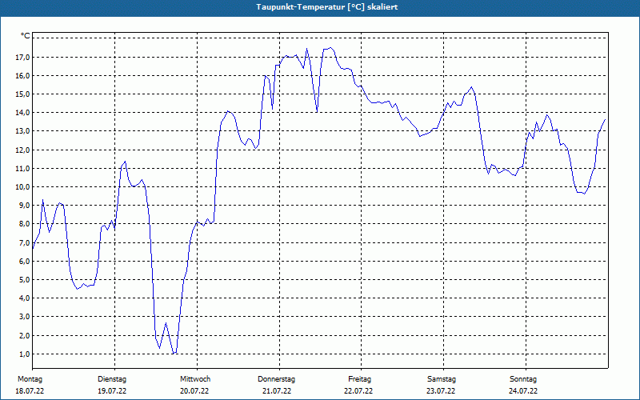
Task: Click the date 22.07.22
Action: (x=358, y=391)
